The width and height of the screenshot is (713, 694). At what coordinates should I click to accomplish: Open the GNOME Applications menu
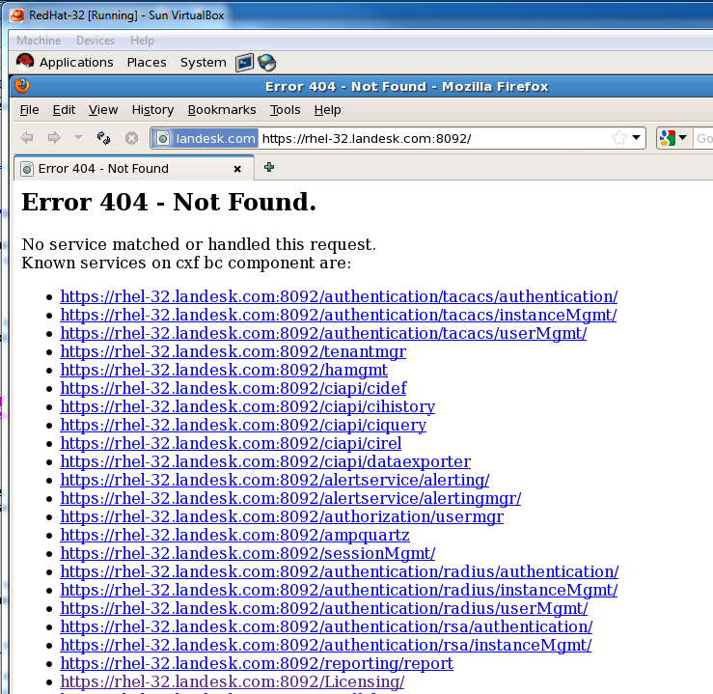pos(76,63)
